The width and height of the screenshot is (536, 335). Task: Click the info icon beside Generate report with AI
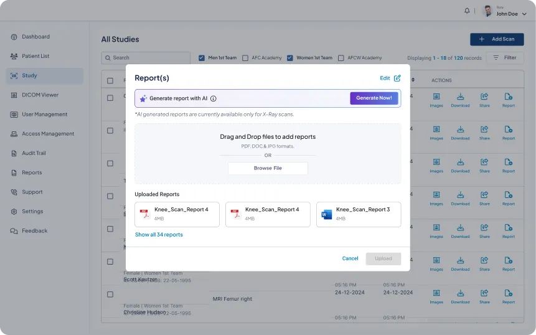pyautogui.click(x=214, y=98)
